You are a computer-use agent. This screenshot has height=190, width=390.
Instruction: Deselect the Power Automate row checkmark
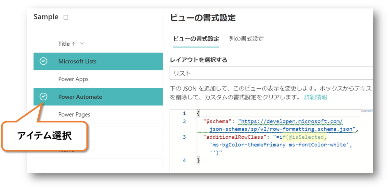[43, 96]
